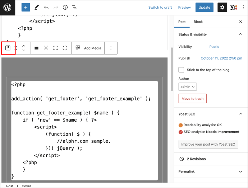
Task: Collapse the Status & visibility section
Action: pyautogui.click(x=240, y=34)
